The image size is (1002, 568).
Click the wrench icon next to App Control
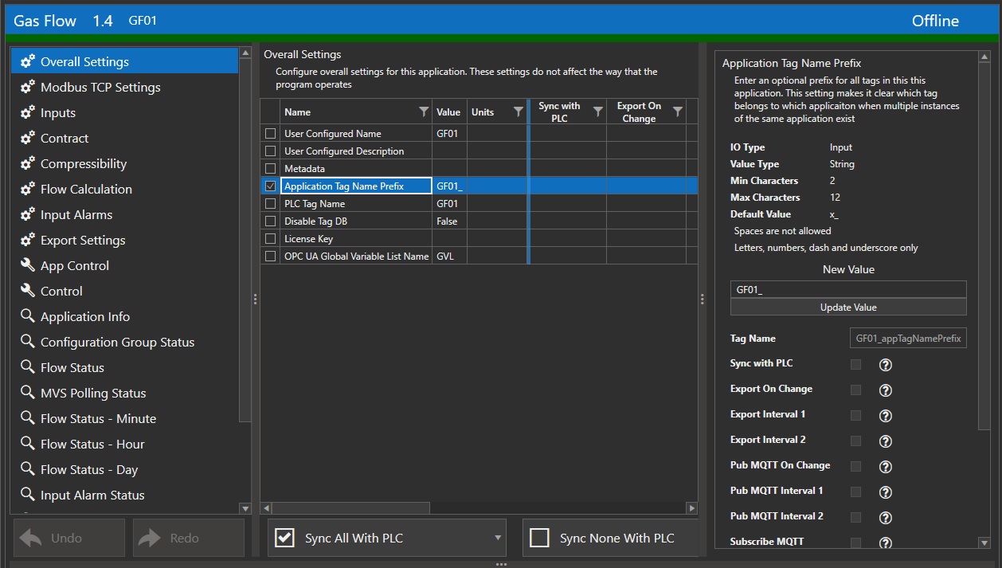click(28, 265)
